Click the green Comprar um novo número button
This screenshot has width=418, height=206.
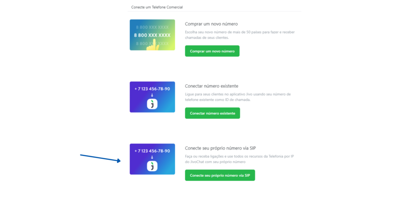coord(212,51)
